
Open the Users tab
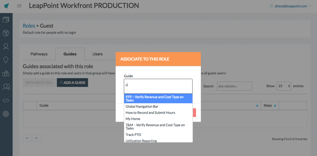98,54
